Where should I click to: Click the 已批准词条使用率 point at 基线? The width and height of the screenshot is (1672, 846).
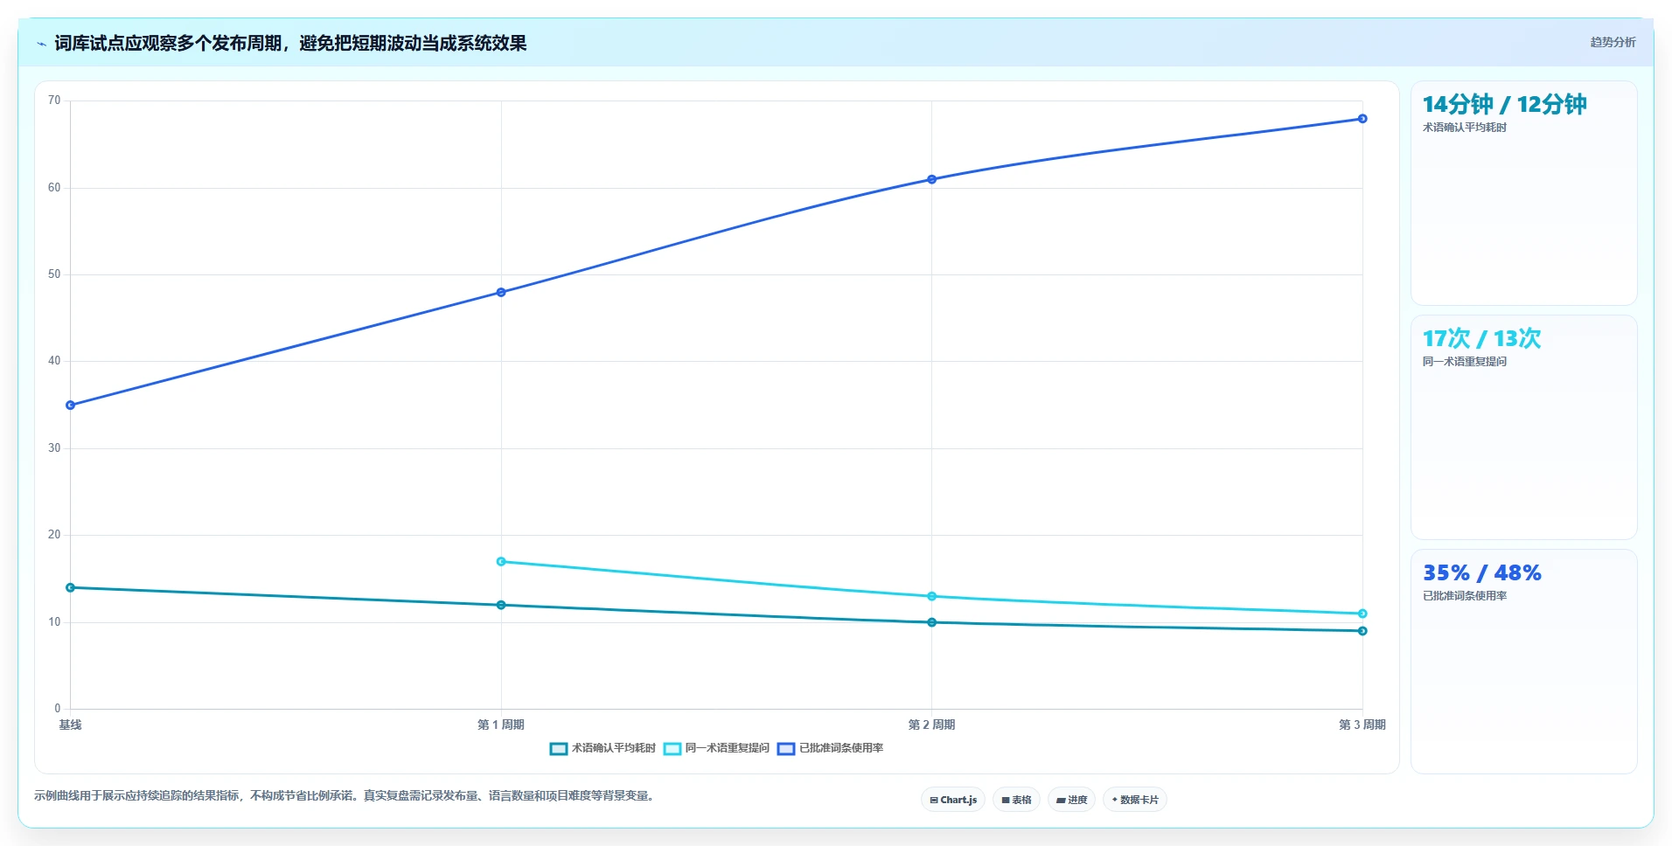pyautogui.click(x=71, y=406)
